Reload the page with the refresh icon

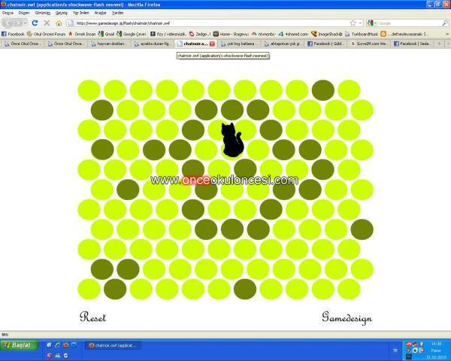pyautogui.click(x=35, y=23)
